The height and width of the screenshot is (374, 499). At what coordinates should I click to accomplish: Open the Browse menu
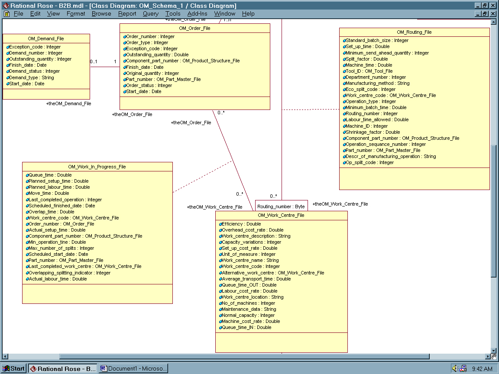coord(101,14)
